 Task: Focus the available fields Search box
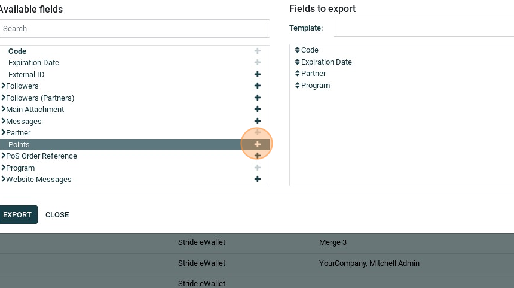135,29
